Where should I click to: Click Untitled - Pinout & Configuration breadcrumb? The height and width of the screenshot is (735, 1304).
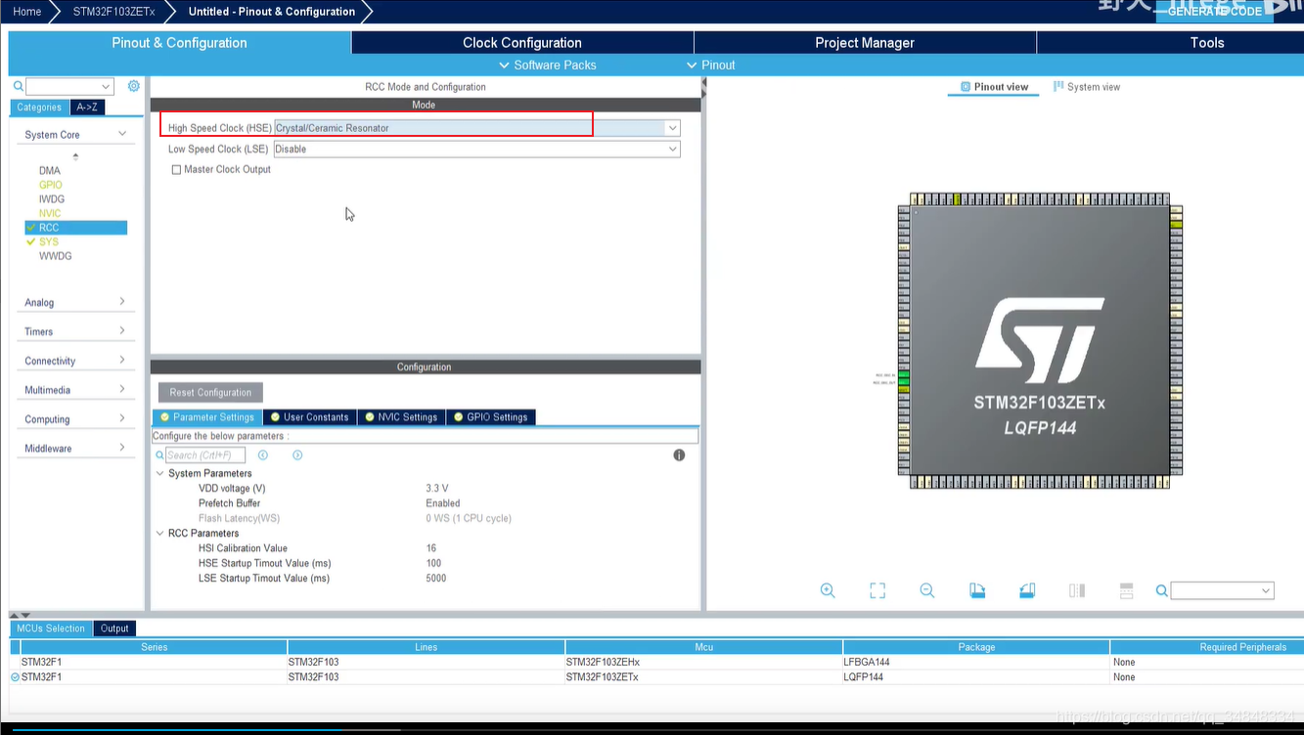pyautogui.click(x=272, y=12)
